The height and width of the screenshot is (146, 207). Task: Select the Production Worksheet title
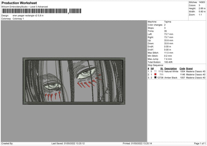pyautogui.click(x=19, y=3)
